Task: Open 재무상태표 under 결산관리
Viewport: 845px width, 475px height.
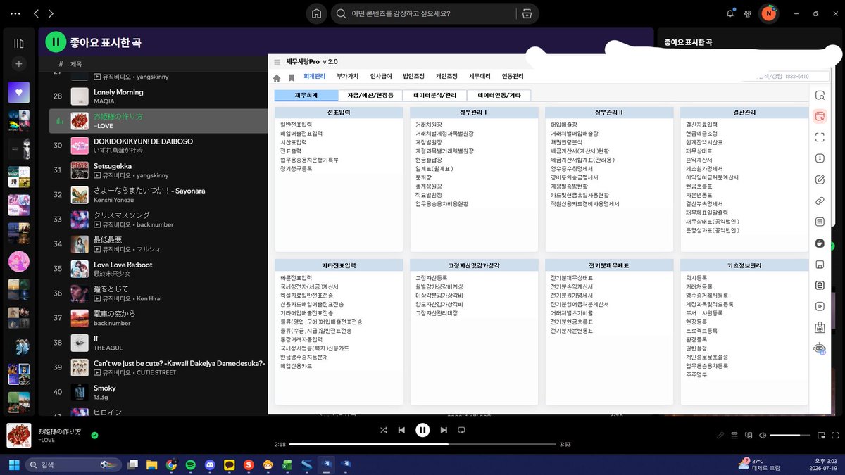Action: click(x=699, y=151)
